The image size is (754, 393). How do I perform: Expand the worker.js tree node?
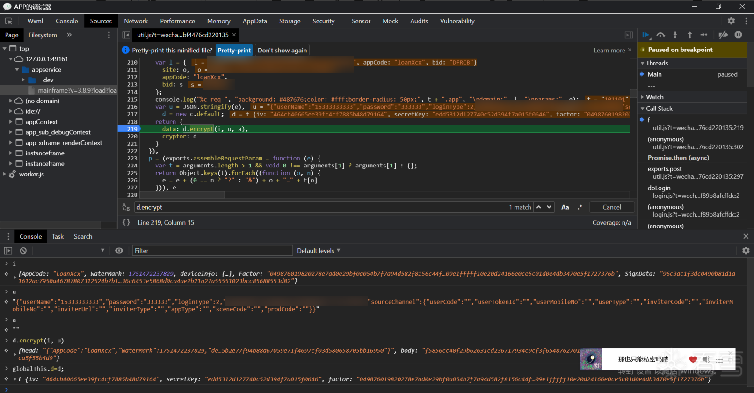(x=5, y=174)
